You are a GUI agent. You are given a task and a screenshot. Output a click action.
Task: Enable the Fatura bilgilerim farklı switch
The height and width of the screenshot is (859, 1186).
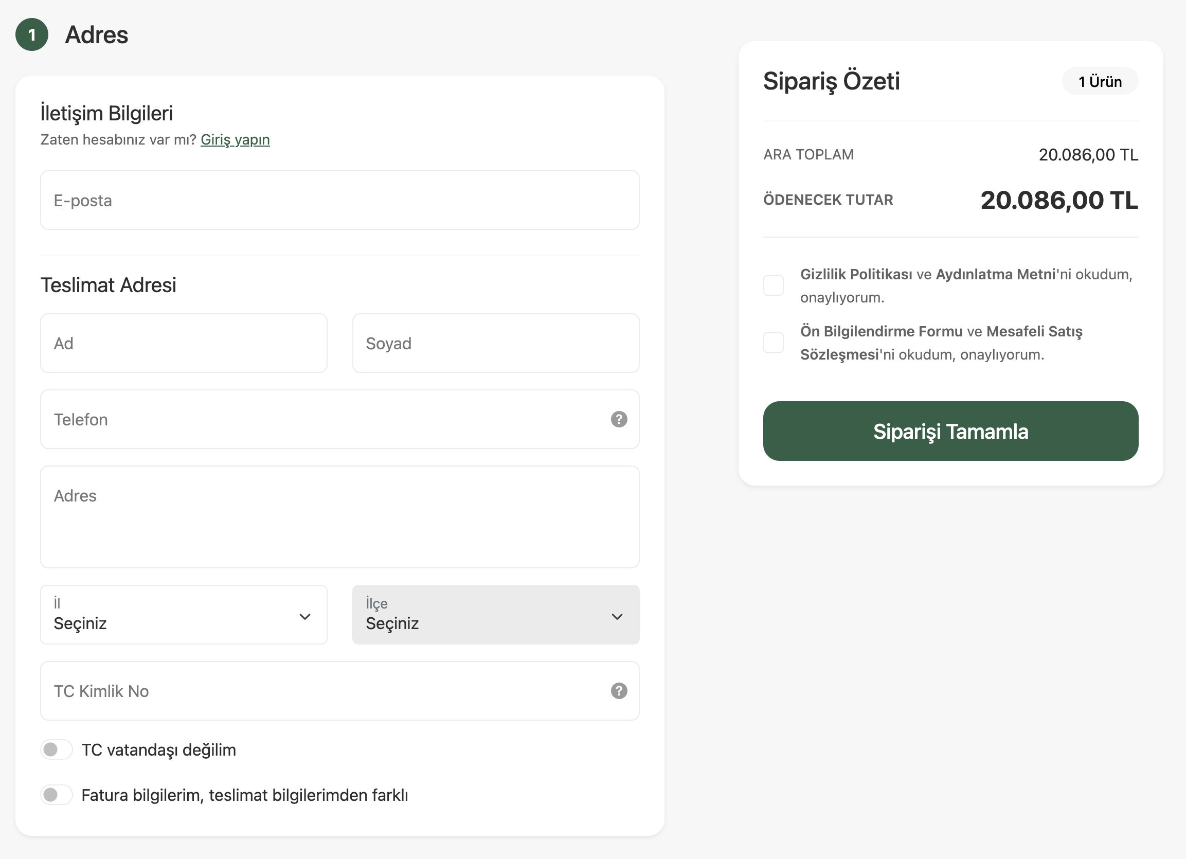coord(57,795)
